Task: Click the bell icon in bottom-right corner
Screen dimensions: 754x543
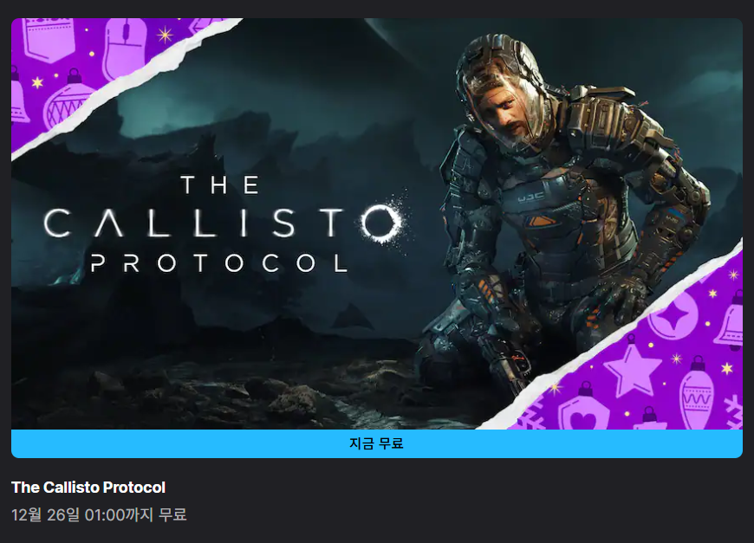Action: pyautogui.click(x=730, y=321)
